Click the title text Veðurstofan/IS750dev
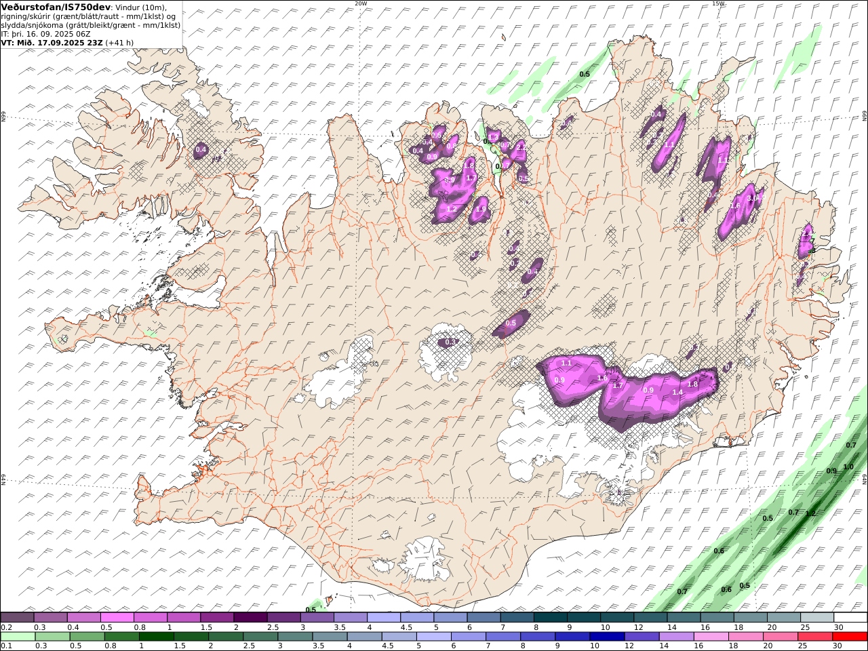 (56, 7)
